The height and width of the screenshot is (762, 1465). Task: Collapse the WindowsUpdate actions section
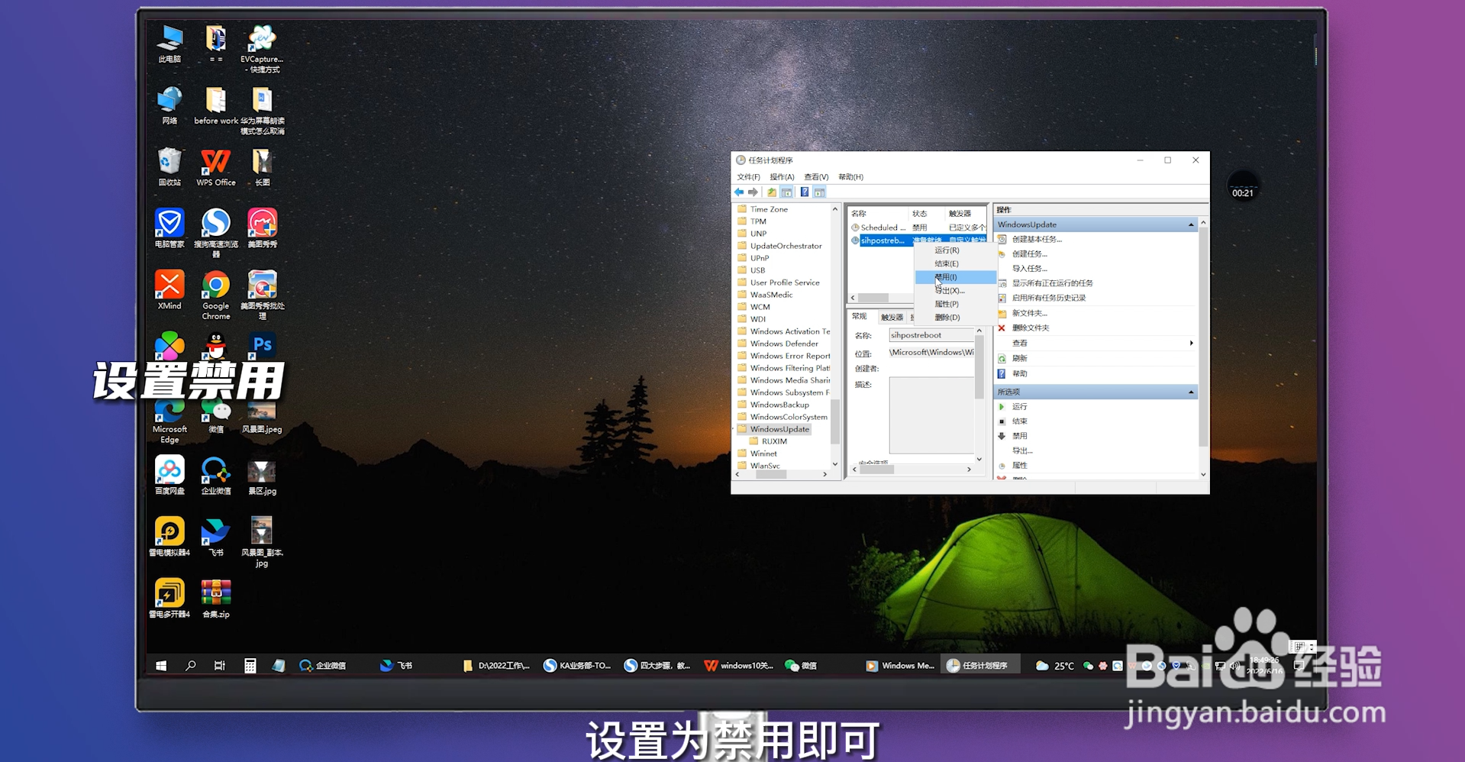point(1191,224)
